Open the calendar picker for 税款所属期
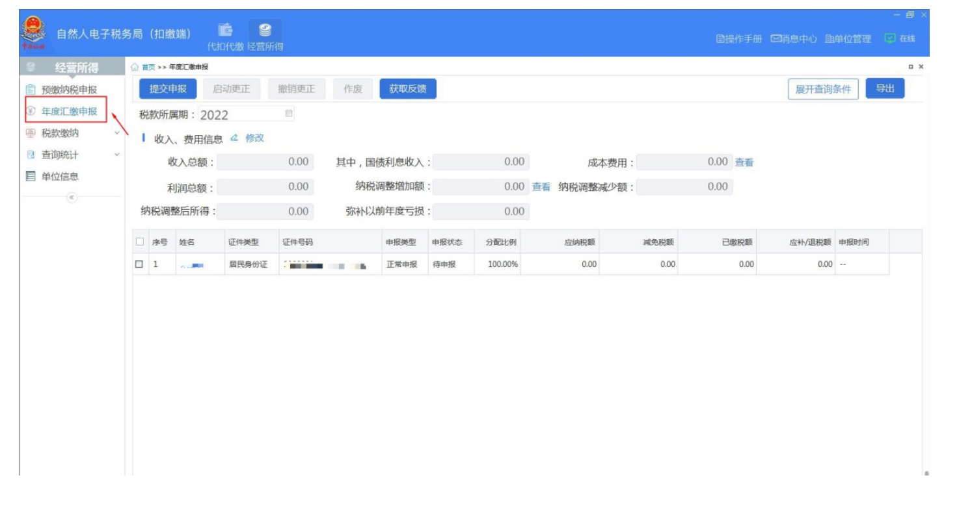Viewport: 959px width, 508px height. [289, 114]
